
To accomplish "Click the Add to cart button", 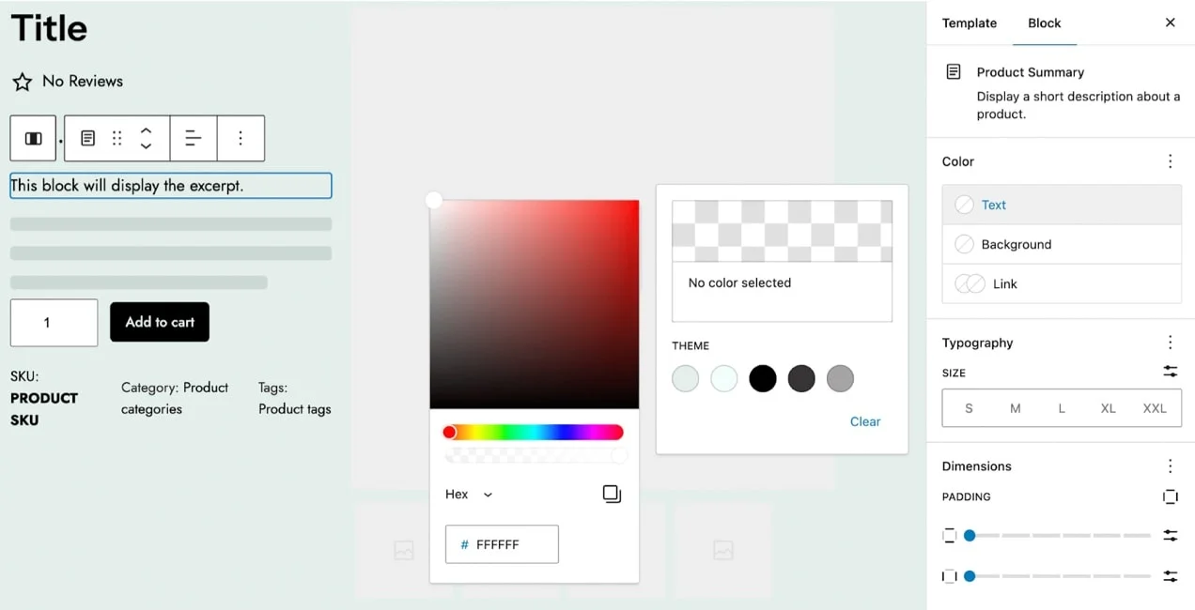I will [159, 322].
